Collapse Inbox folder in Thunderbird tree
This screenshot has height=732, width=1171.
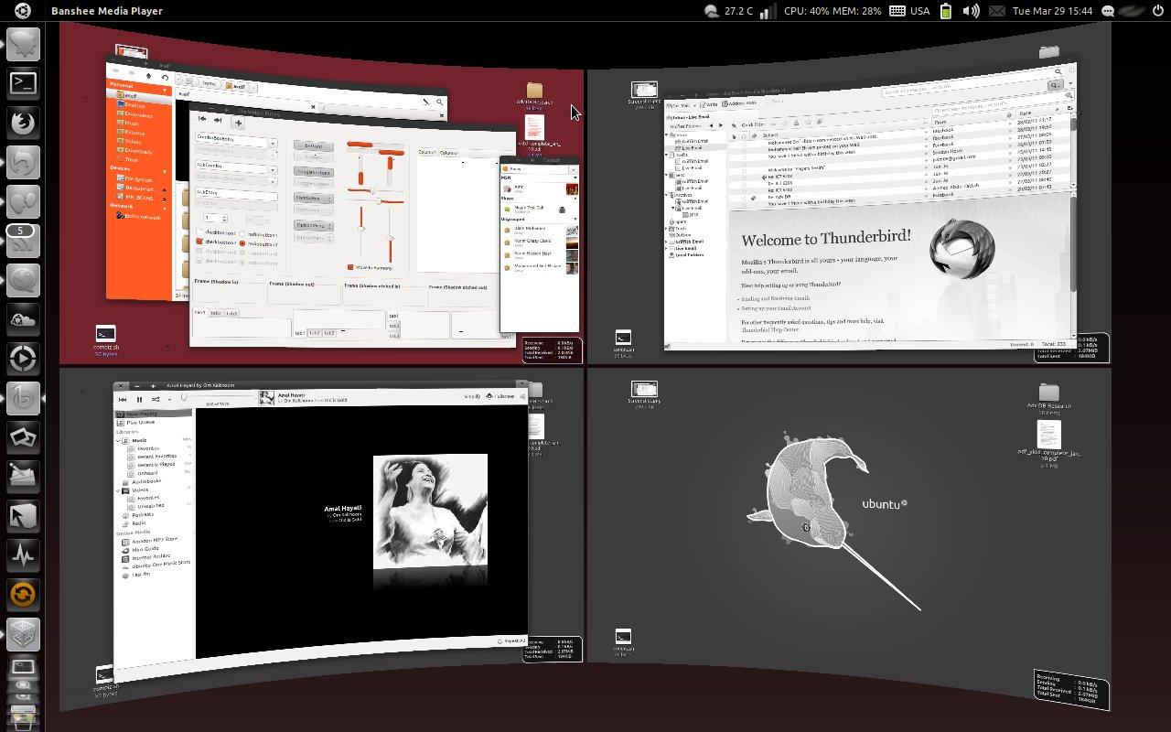[x=667, y=135]
